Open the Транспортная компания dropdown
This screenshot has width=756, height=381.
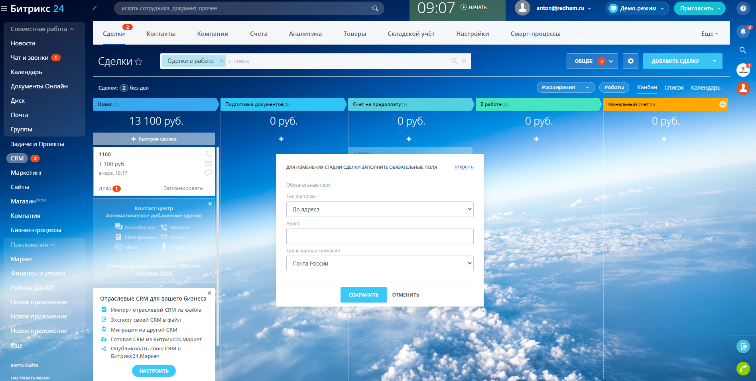[380, 264]
